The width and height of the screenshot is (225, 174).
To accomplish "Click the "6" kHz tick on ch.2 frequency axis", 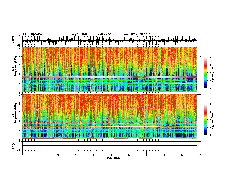I will tap(20, 112).
